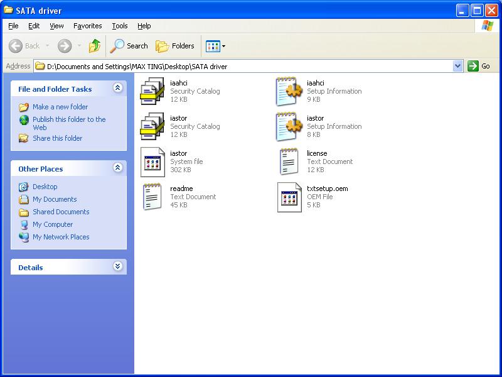Click the Make a new folder link
This screenshot has width=502, height=377.
(60, 107)
